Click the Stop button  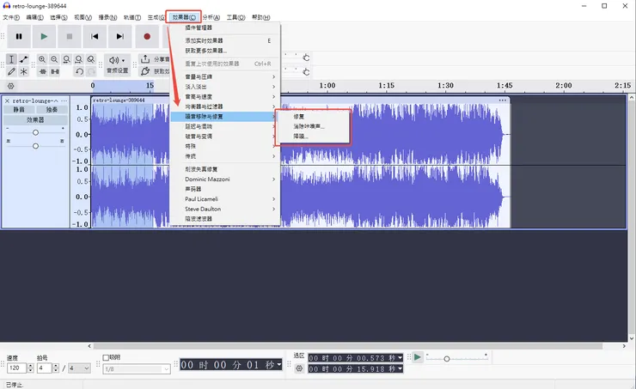70,36
